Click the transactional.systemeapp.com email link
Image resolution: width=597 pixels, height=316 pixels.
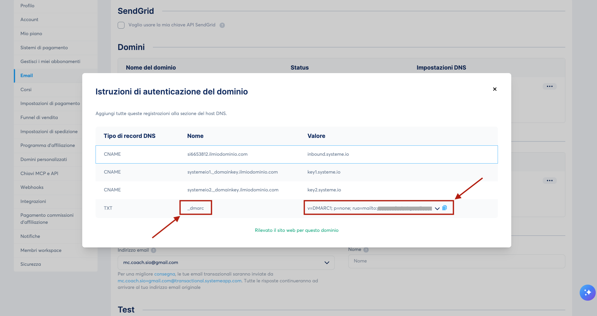click(180, 281)
